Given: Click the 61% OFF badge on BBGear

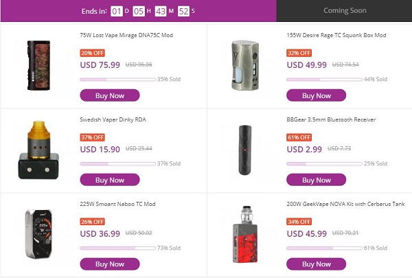Looking at the screenshot, I should coord(298,137).
